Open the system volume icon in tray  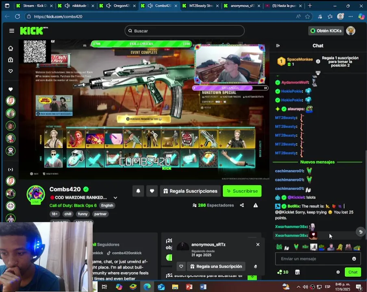[x=306, y=287]
